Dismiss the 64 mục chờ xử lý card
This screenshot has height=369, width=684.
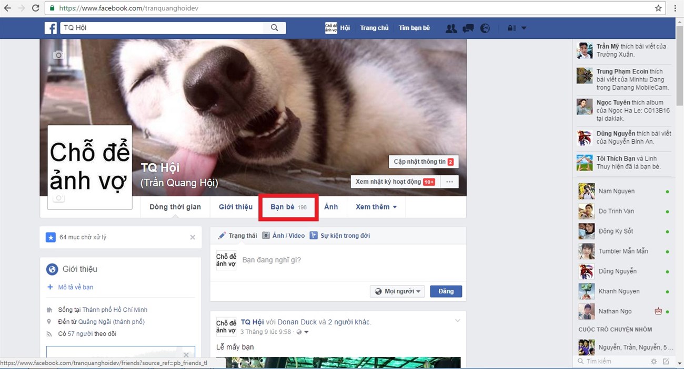[x=193, y=237]
